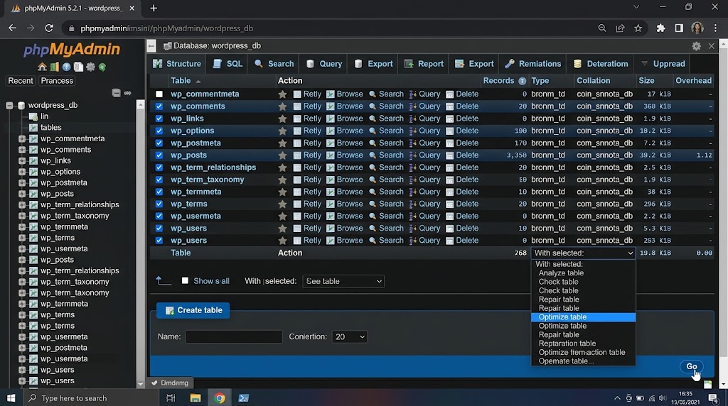Click the collapse-all icon above the tree

[116, 93]
